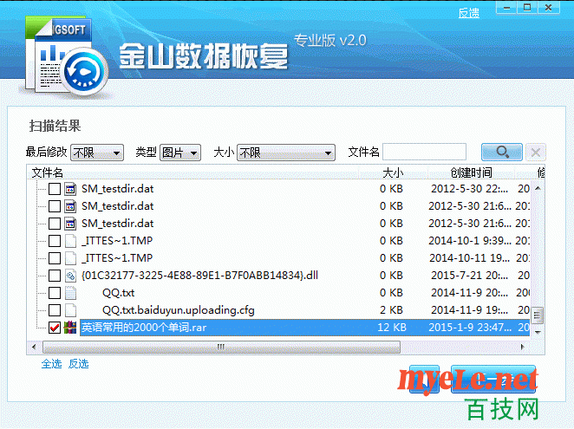Close the 金山数据恢复 window
The width and height of the screenshot is (574, 429).
[x=548, y=8]
